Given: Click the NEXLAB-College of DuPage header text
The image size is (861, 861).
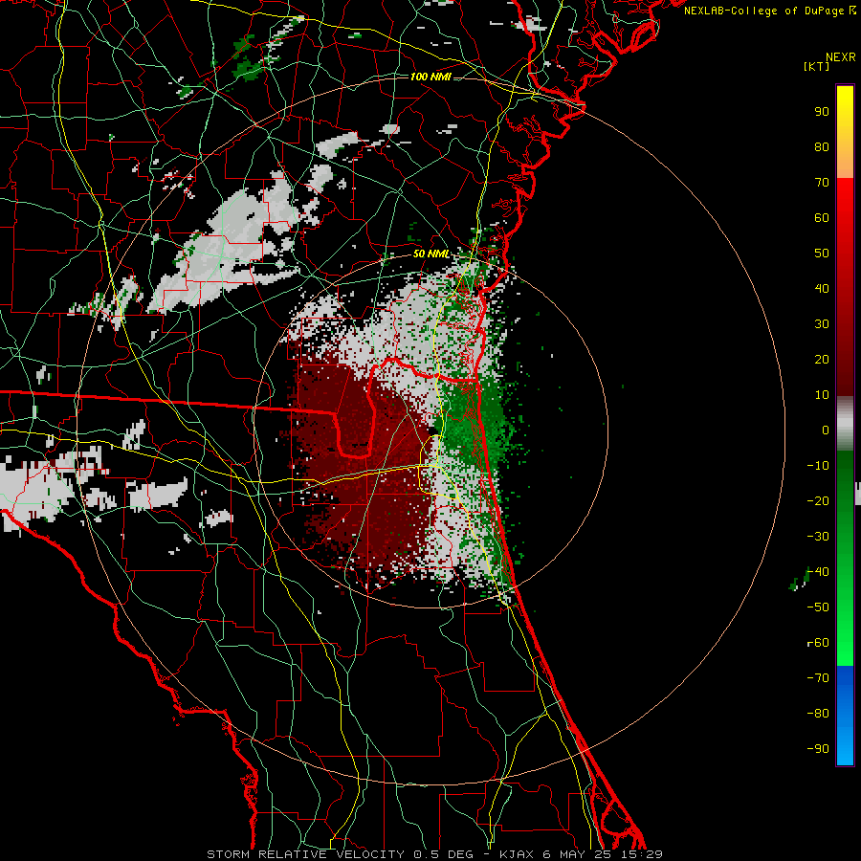Looking at the screenshot, I should click(769, 11).
